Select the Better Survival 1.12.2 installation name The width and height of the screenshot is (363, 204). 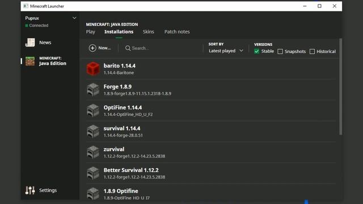[x=131, y=170]
